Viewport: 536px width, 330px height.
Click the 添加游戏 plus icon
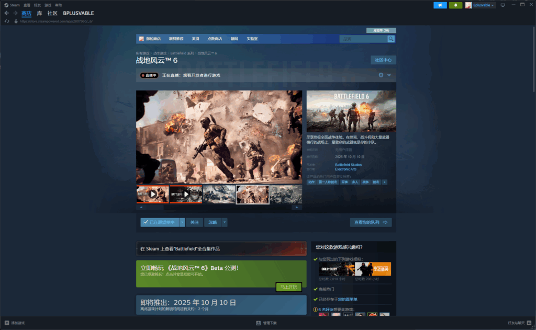click(x=7, y=323)
